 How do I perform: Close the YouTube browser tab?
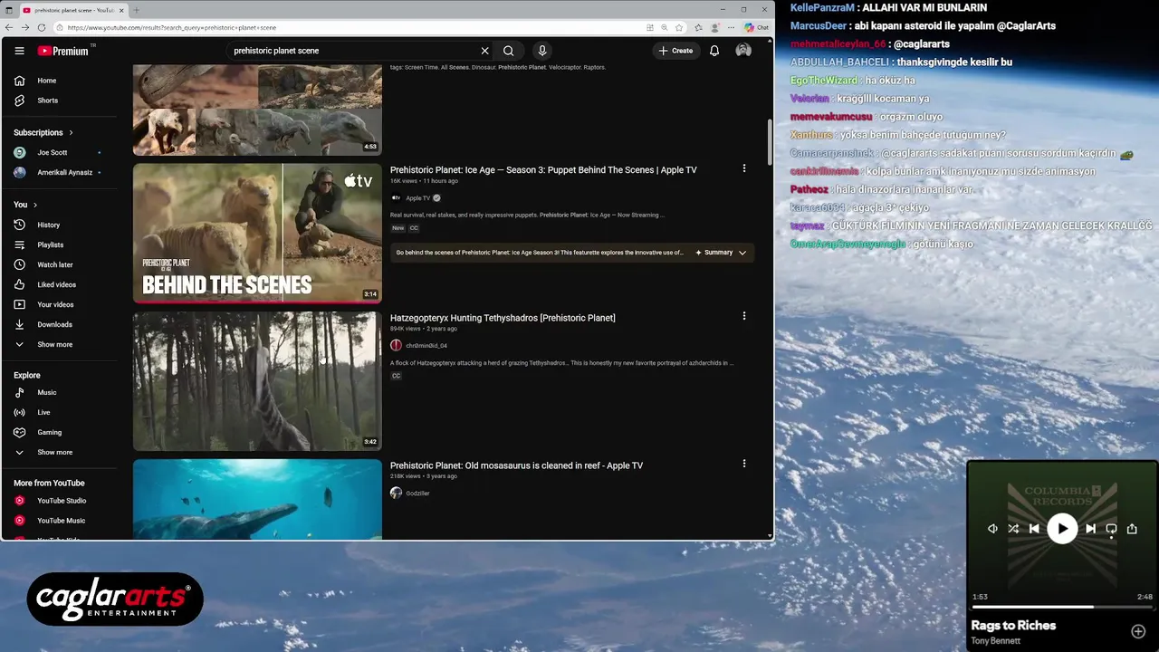[121, 10]
